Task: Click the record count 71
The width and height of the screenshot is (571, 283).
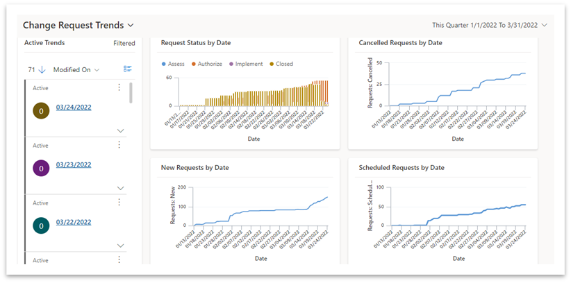Action: point(31,70)
